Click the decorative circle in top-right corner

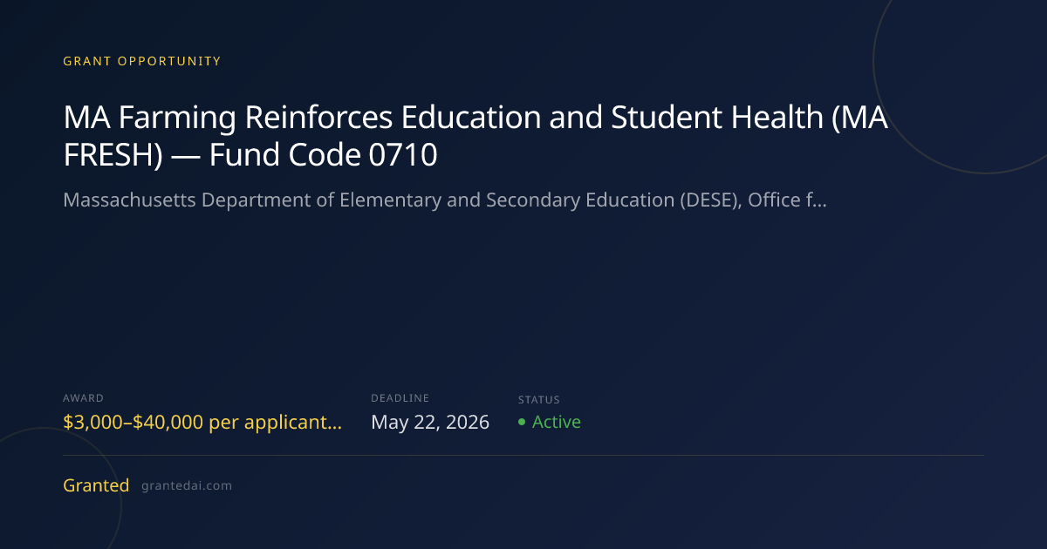coord(960,87)
